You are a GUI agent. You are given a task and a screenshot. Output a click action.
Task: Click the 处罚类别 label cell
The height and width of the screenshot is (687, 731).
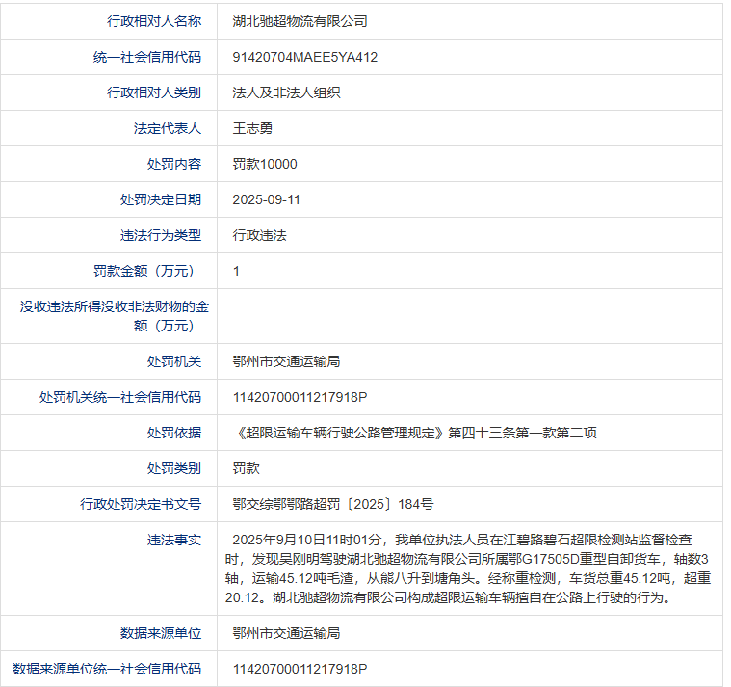pos(174,468)
